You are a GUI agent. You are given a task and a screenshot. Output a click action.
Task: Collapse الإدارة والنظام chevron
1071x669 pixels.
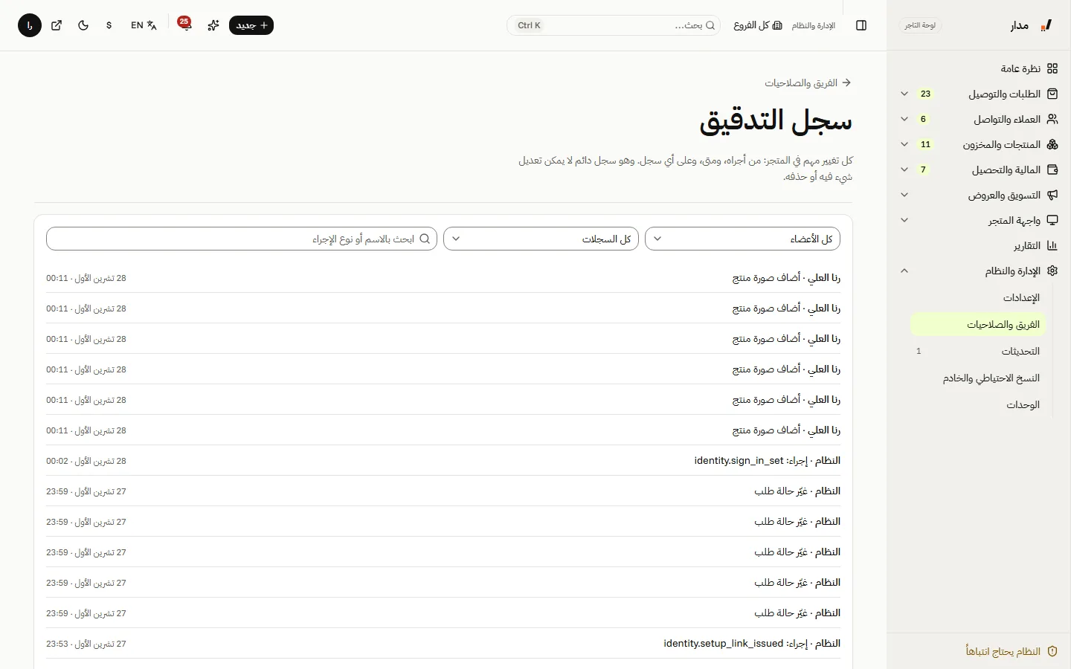[904, 271]
